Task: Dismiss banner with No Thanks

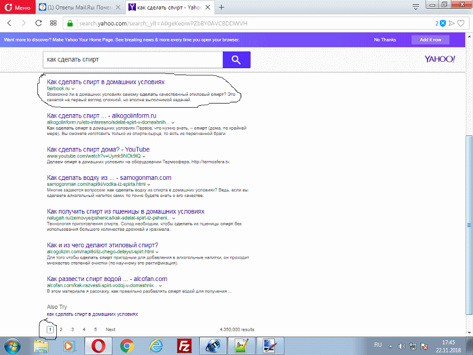Action: point(385,40)
